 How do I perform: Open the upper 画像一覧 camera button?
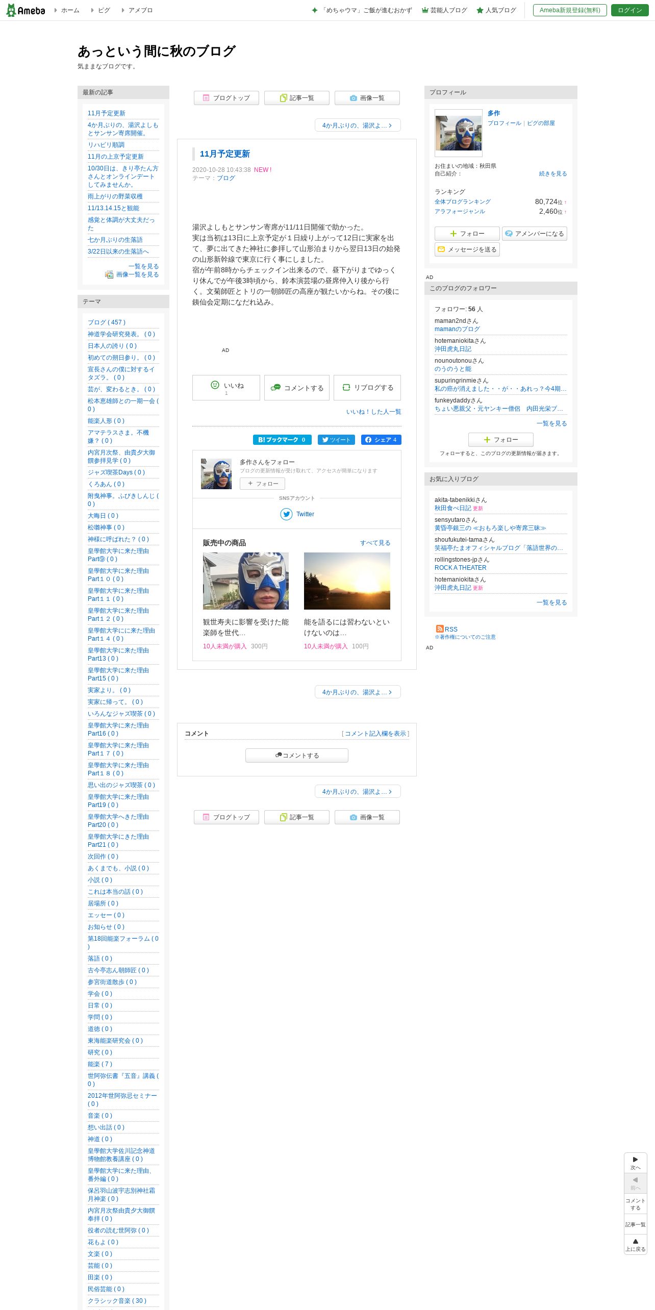pyautogui.click(x=367, y=98)
